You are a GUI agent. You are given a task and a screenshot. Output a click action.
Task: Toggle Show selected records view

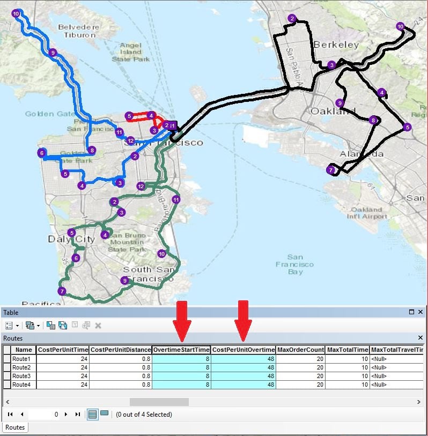(x=104, y=413)
